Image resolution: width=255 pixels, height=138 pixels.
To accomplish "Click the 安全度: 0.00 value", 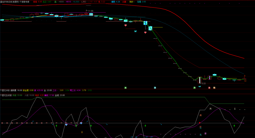I will [28, 90].
